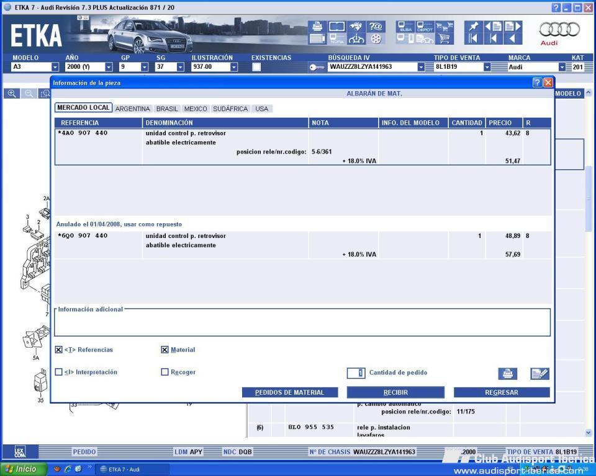Click the single-bar back arrow icon
This screenshot has width=596, height=476.
[493, 38]
